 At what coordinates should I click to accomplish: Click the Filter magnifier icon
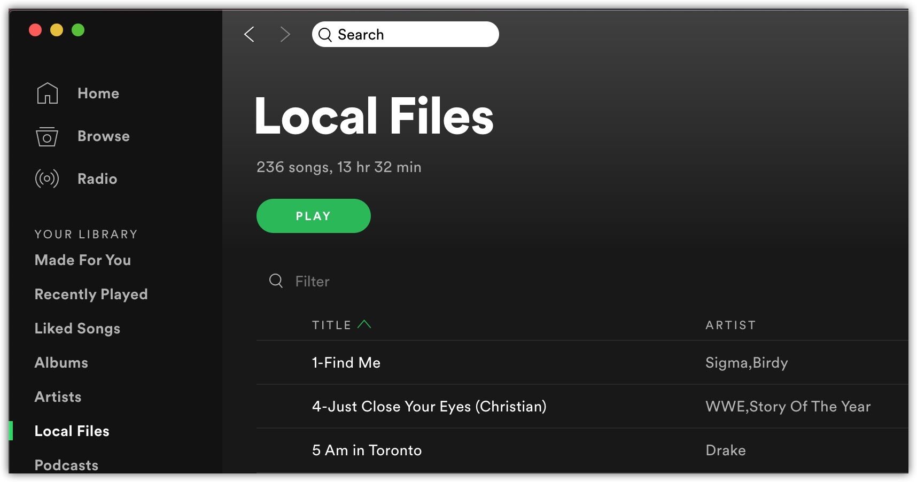276,281
